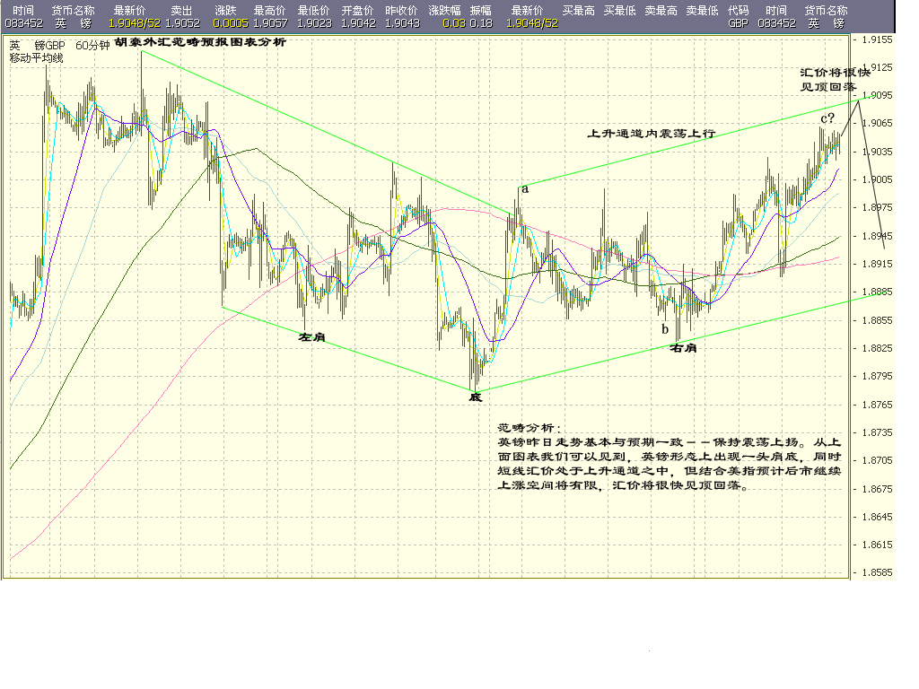This screenshot has width=919, height=689.
Task: Select the 涨跌幅 column header
Action: [445, 11]
